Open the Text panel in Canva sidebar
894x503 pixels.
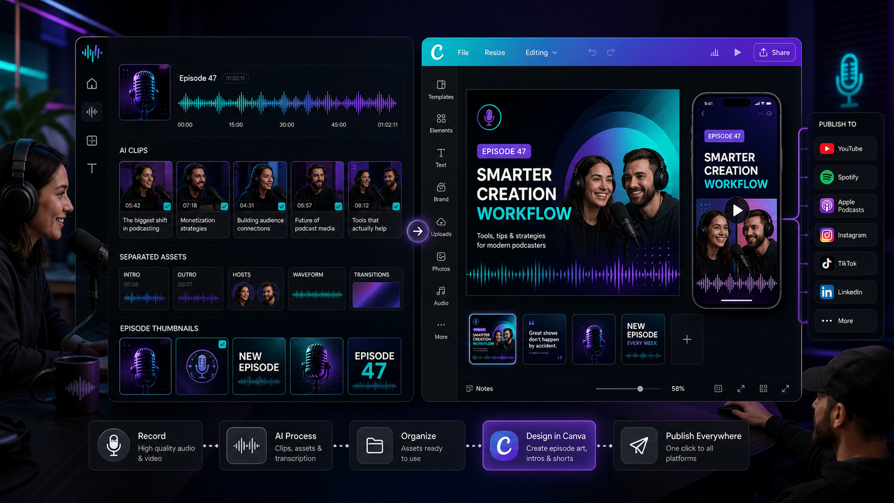[441, 158]
